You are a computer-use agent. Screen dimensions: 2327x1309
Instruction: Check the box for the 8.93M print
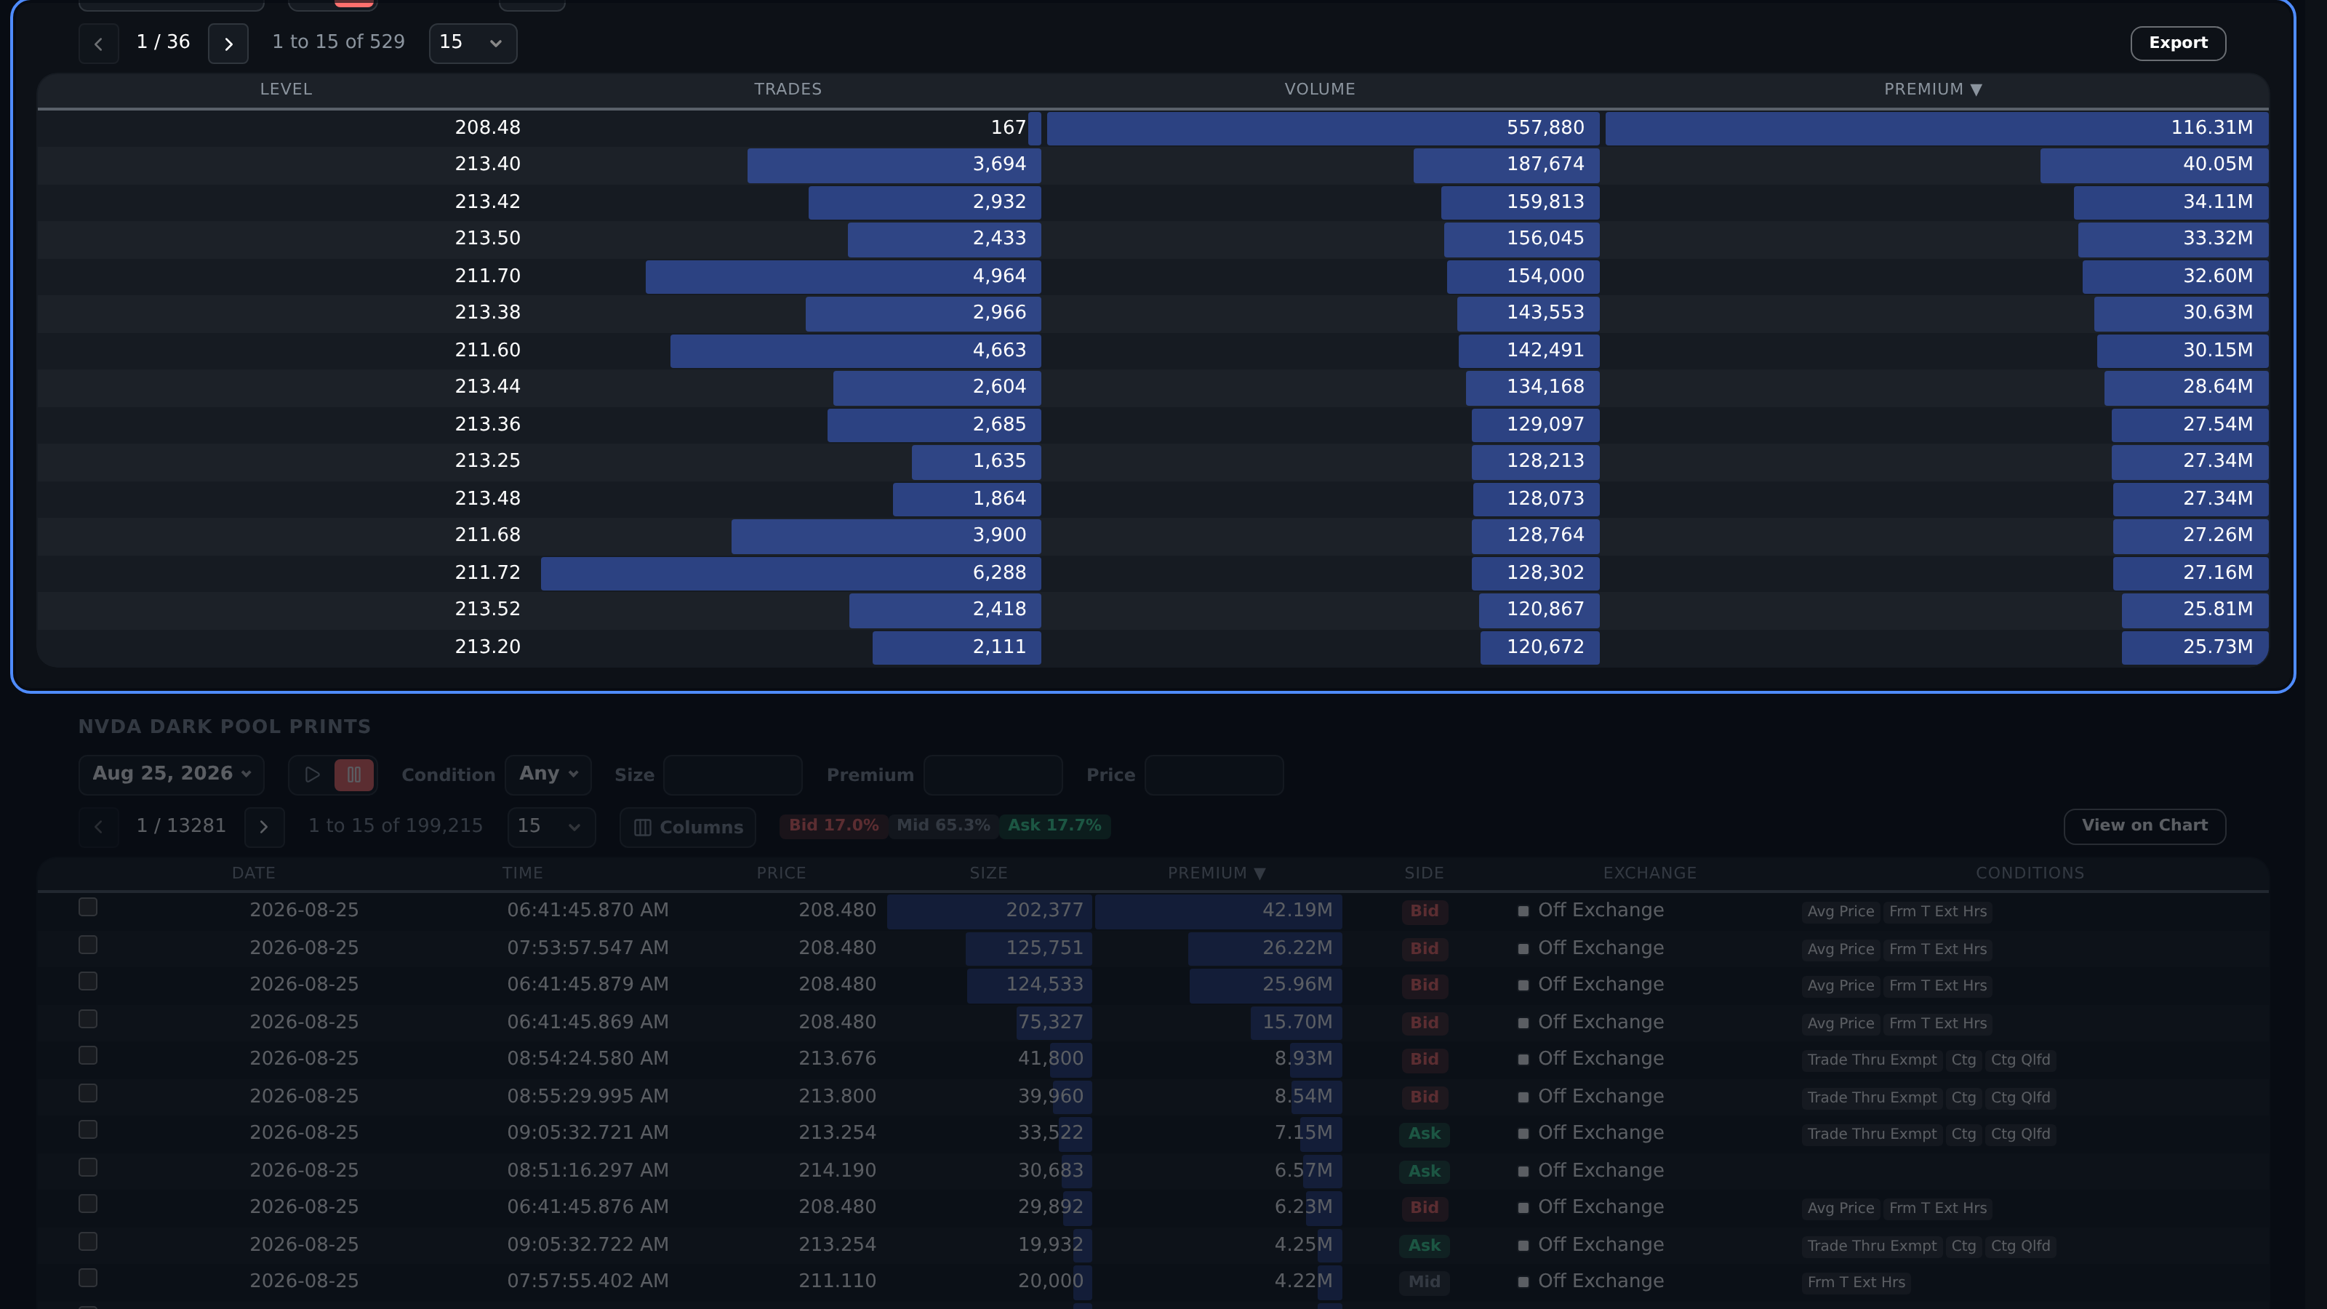pyautogui.click(x=87, y=1055)
